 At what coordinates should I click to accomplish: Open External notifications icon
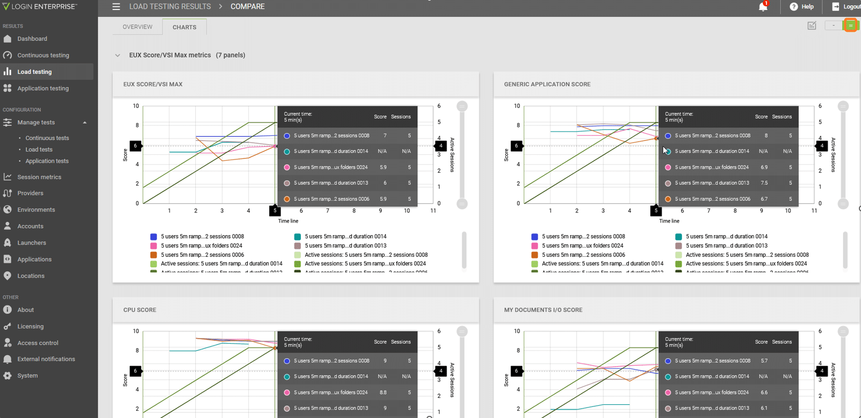point(7,359)
